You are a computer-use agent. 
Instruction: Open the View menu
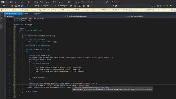[x=16, y=2]
